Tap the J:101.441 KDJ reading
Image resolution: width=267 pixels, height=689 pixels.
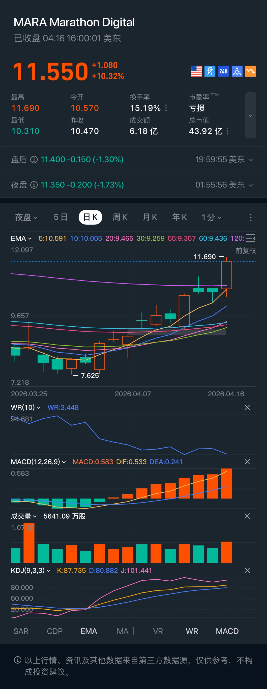pos(136,570)
